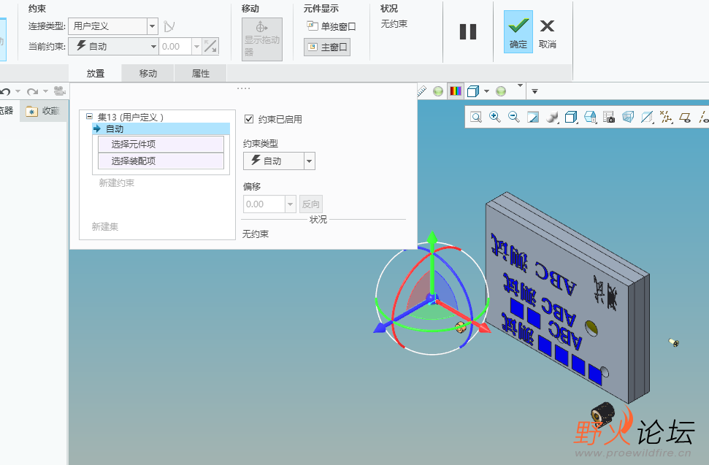
Task: Toggle the 约束已启用 checkbox
Action: (x=249, y=119)
